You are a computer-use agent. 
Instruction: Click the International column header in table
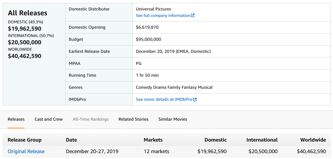click(x=262, y=140)
